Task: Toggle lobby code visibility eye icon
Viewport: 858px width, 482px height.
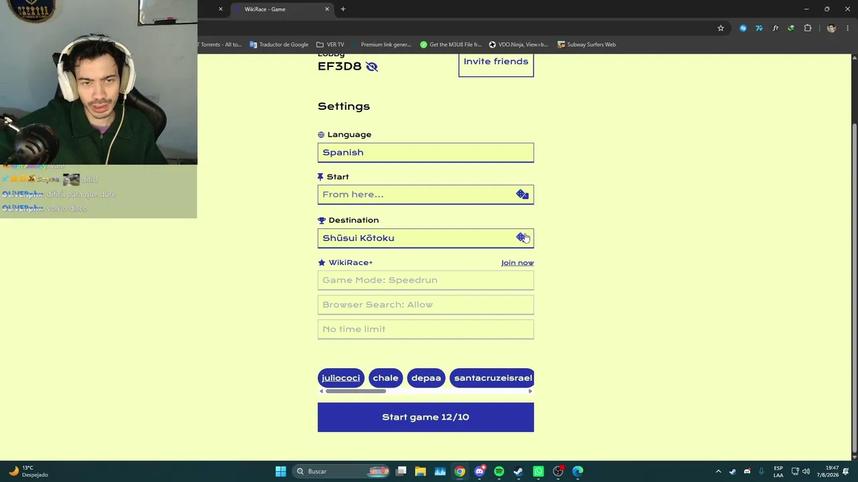Action: [371, 66]
